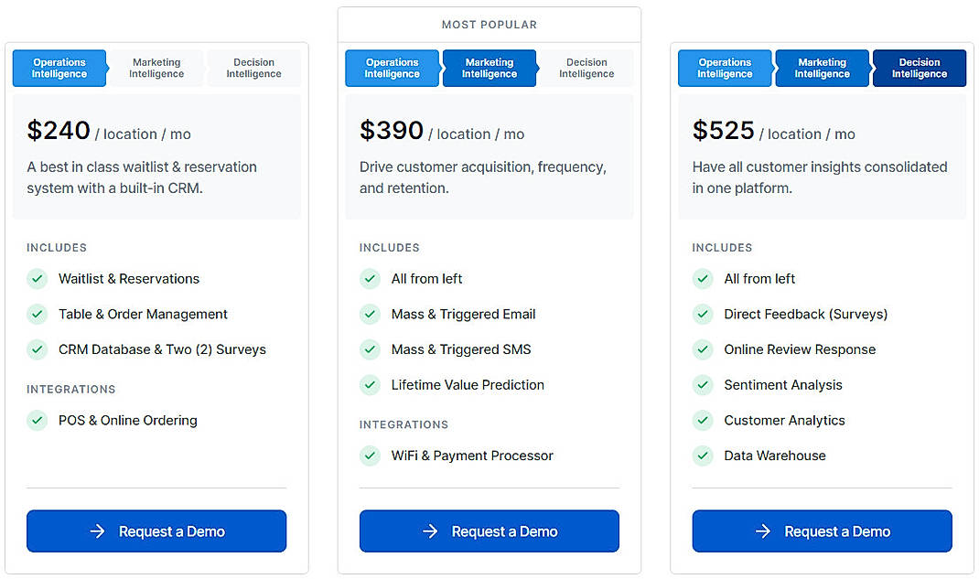The image size is (979, 579).
Task: Click the checkmark next to Data Warehouse
Action: (x=703, y=456)
